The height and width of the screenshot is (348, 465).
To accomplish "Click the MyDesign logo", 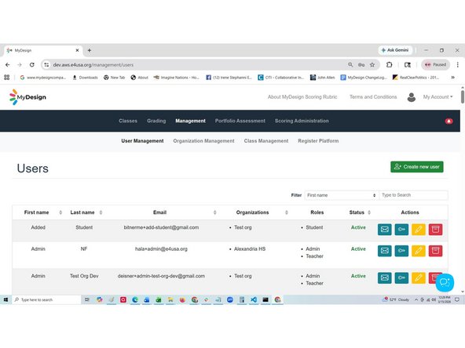I will 27,96.
